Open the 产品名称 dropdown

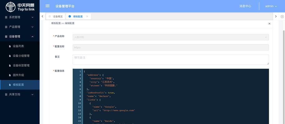tap(171, 37)
